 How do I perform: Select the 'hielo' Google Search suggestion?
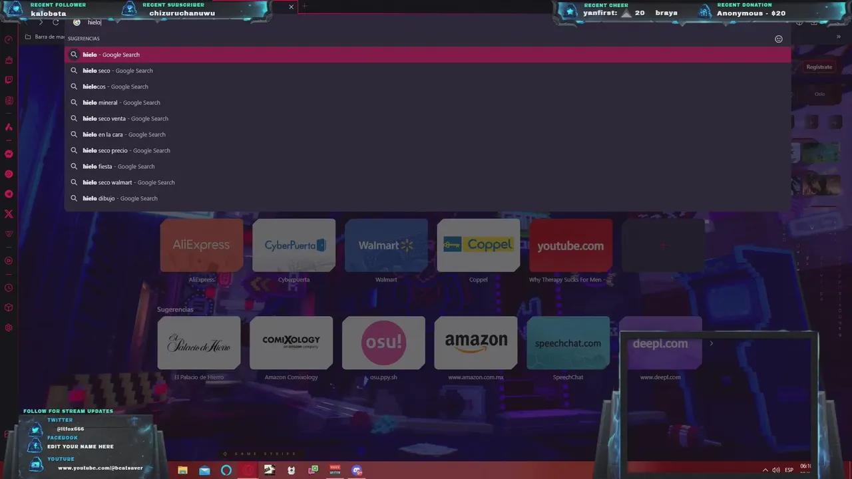click(427, 55)
